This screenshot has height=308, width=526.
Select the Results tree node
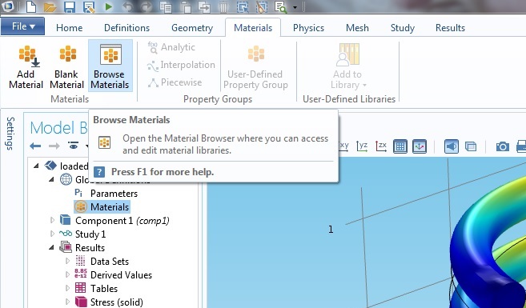(x=90, y=248)
